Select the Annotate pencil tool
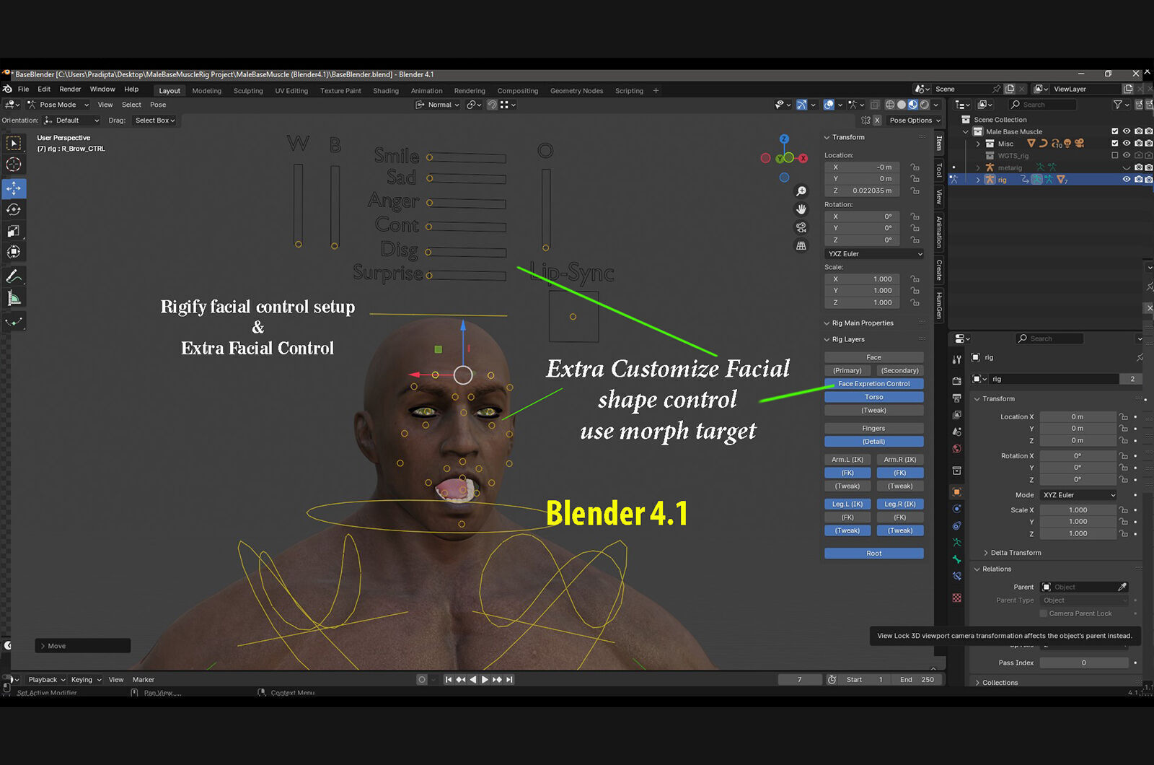Screen dimensions: 1154x765 [x=14, y=276]
